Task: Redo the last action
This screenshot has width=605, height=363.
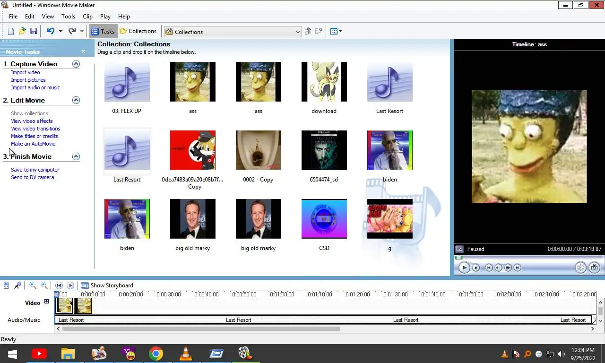Action: click(x=72, y=31)
